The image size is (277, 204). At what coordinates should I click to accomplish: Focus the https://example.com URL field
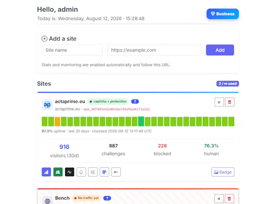pyautogui.click(x=154, y=50)
